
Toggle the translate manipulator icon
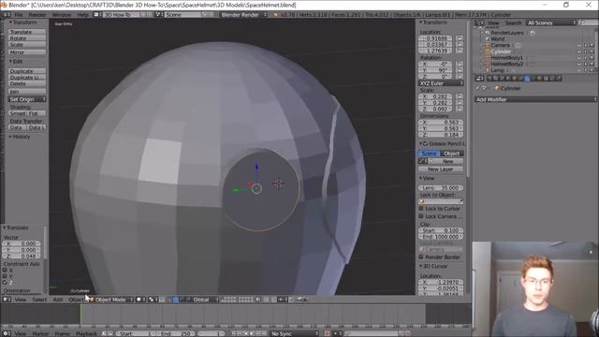pos(176,300)
